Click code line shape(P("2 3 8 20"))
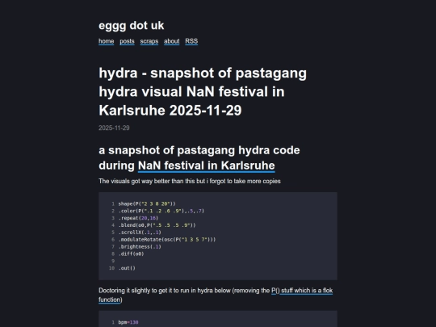Viewport: 436px width, 327px height. point(147,203)
